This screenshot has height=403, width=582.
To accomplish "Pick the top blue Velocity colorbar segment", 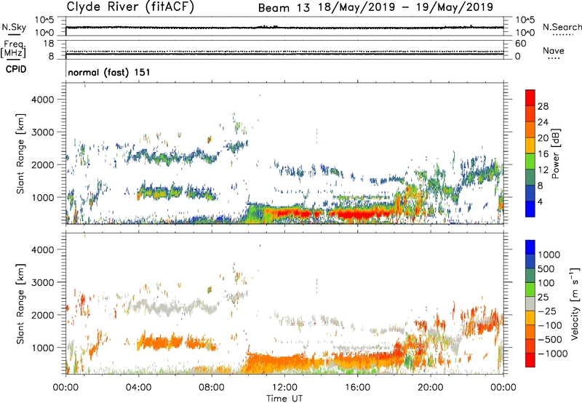I will [x=530, y=247].
